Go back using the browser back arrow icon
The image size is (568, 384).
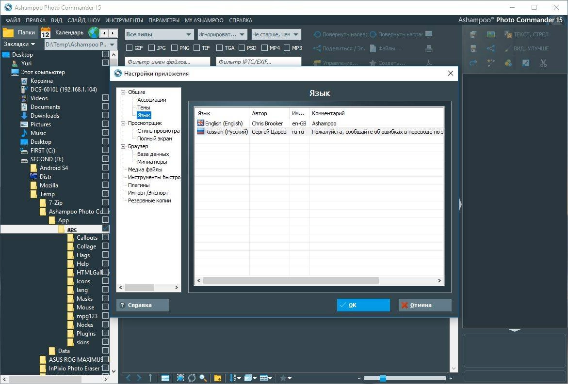click(128, 378)
